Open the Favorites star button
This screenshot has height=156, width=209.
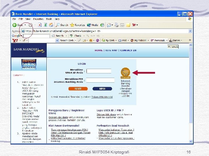click(77, 25)
